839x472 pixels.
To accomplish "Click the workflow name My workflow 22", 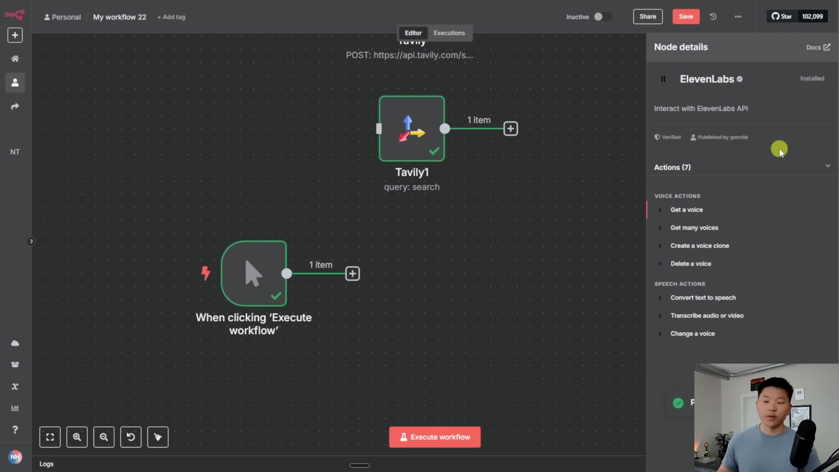I will tap(119, 17).
